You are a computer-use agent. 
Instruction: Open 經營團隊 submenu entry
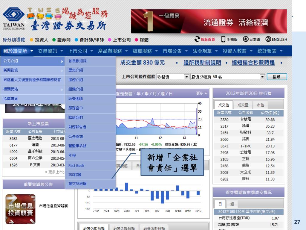click(90, 99)
